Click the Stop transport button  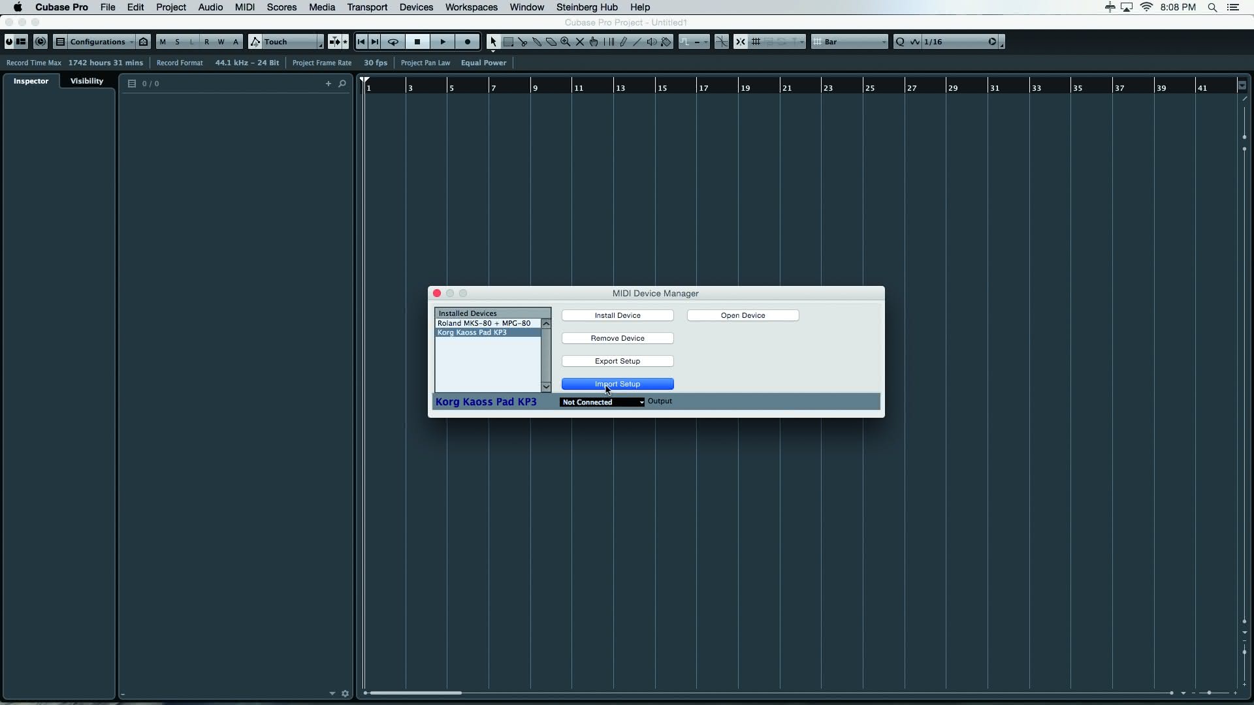(417, 42)
